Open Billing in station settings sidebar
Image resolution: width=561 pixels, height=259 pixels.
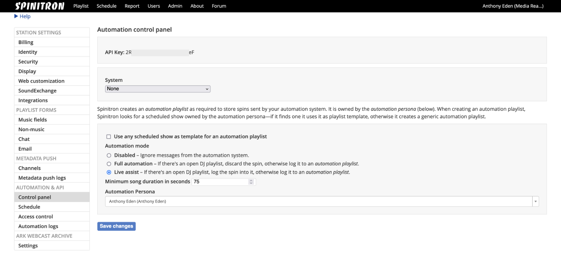pyautogui.click(x=26, y=42)
